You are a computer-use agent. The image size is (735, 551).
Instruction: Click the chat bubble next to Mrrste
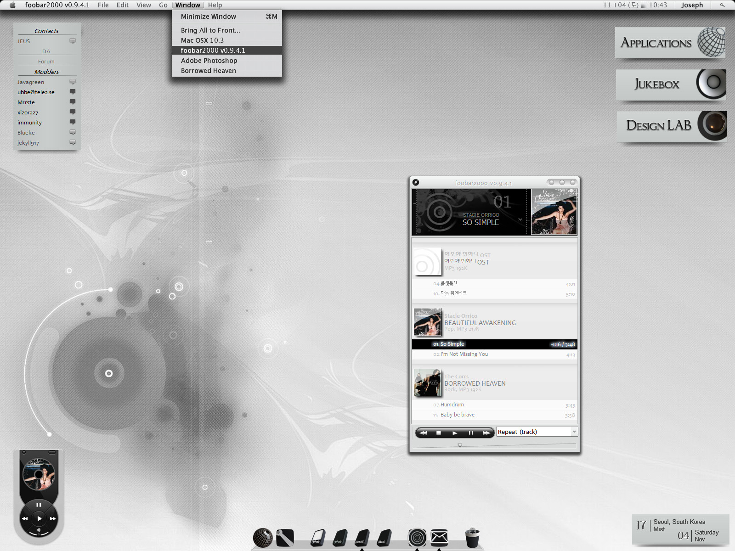tap(73, 102)
